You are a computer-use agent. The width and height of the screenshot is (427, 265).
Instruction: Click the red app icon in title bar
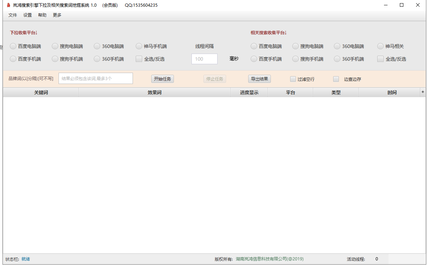click(8, 5)
